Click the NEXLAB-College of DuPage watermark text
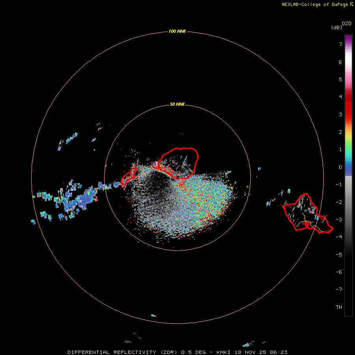 [x=317, y=4]
